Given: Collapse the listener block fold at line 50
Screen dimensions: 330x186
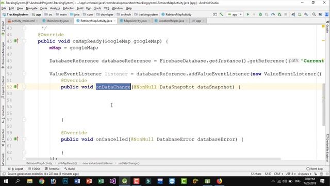Looking at the screenshot, I should click(x=24, y=74).
